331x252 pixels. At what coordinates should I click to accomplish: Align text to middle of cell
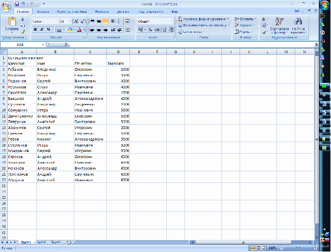coord(99,21)
